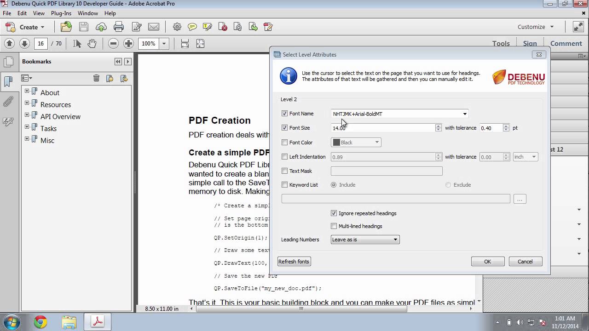The width and height of the screenshot is (589, 331).
Task: Open the bookmark options menu dropdown
Action: pyautogui.click(x=27, y=78)
